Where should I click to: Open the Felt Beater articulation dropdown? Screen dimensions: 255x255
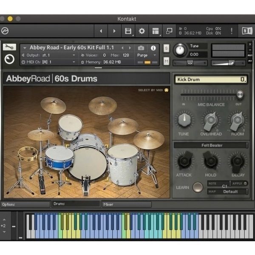(211, 145)
